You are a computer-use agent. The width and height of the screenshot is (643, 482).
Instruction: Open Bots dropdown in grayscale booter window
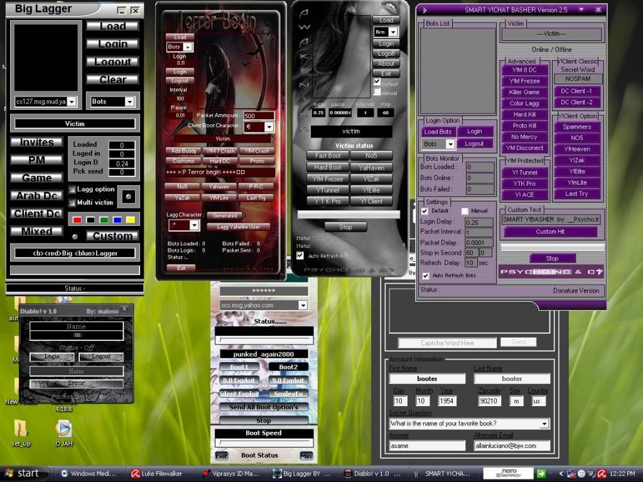[x=393, y=32]
